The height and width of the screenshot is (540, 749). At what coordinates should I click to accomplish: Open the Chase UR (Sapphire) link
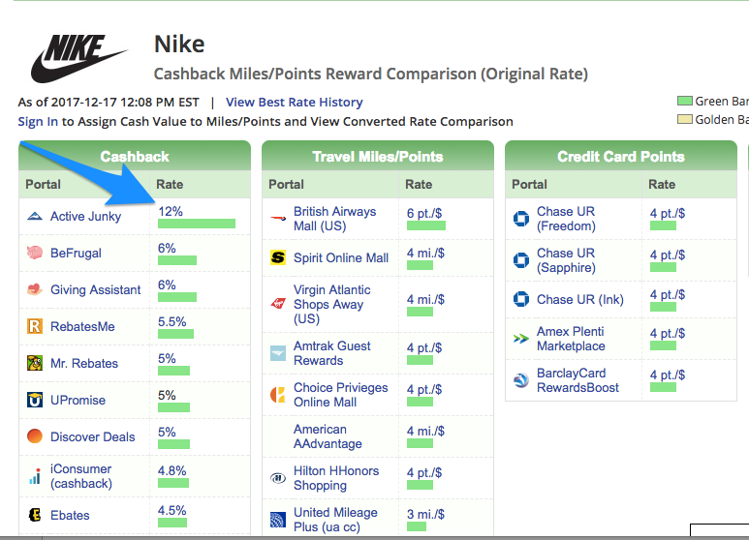tap(566, 260)
